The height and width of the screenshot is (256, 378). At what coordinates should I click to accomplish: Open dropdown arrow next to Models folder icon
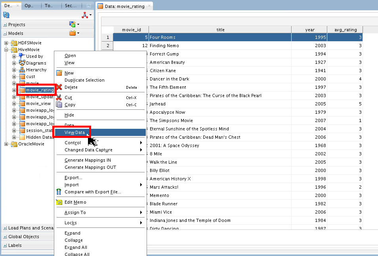point(78,33)
